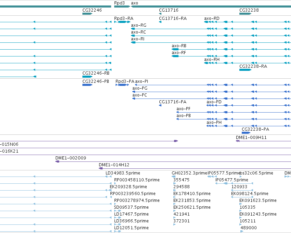291x233 pixels.
Task: Select EST EK098124.5prime
Action: pos(250,194)
